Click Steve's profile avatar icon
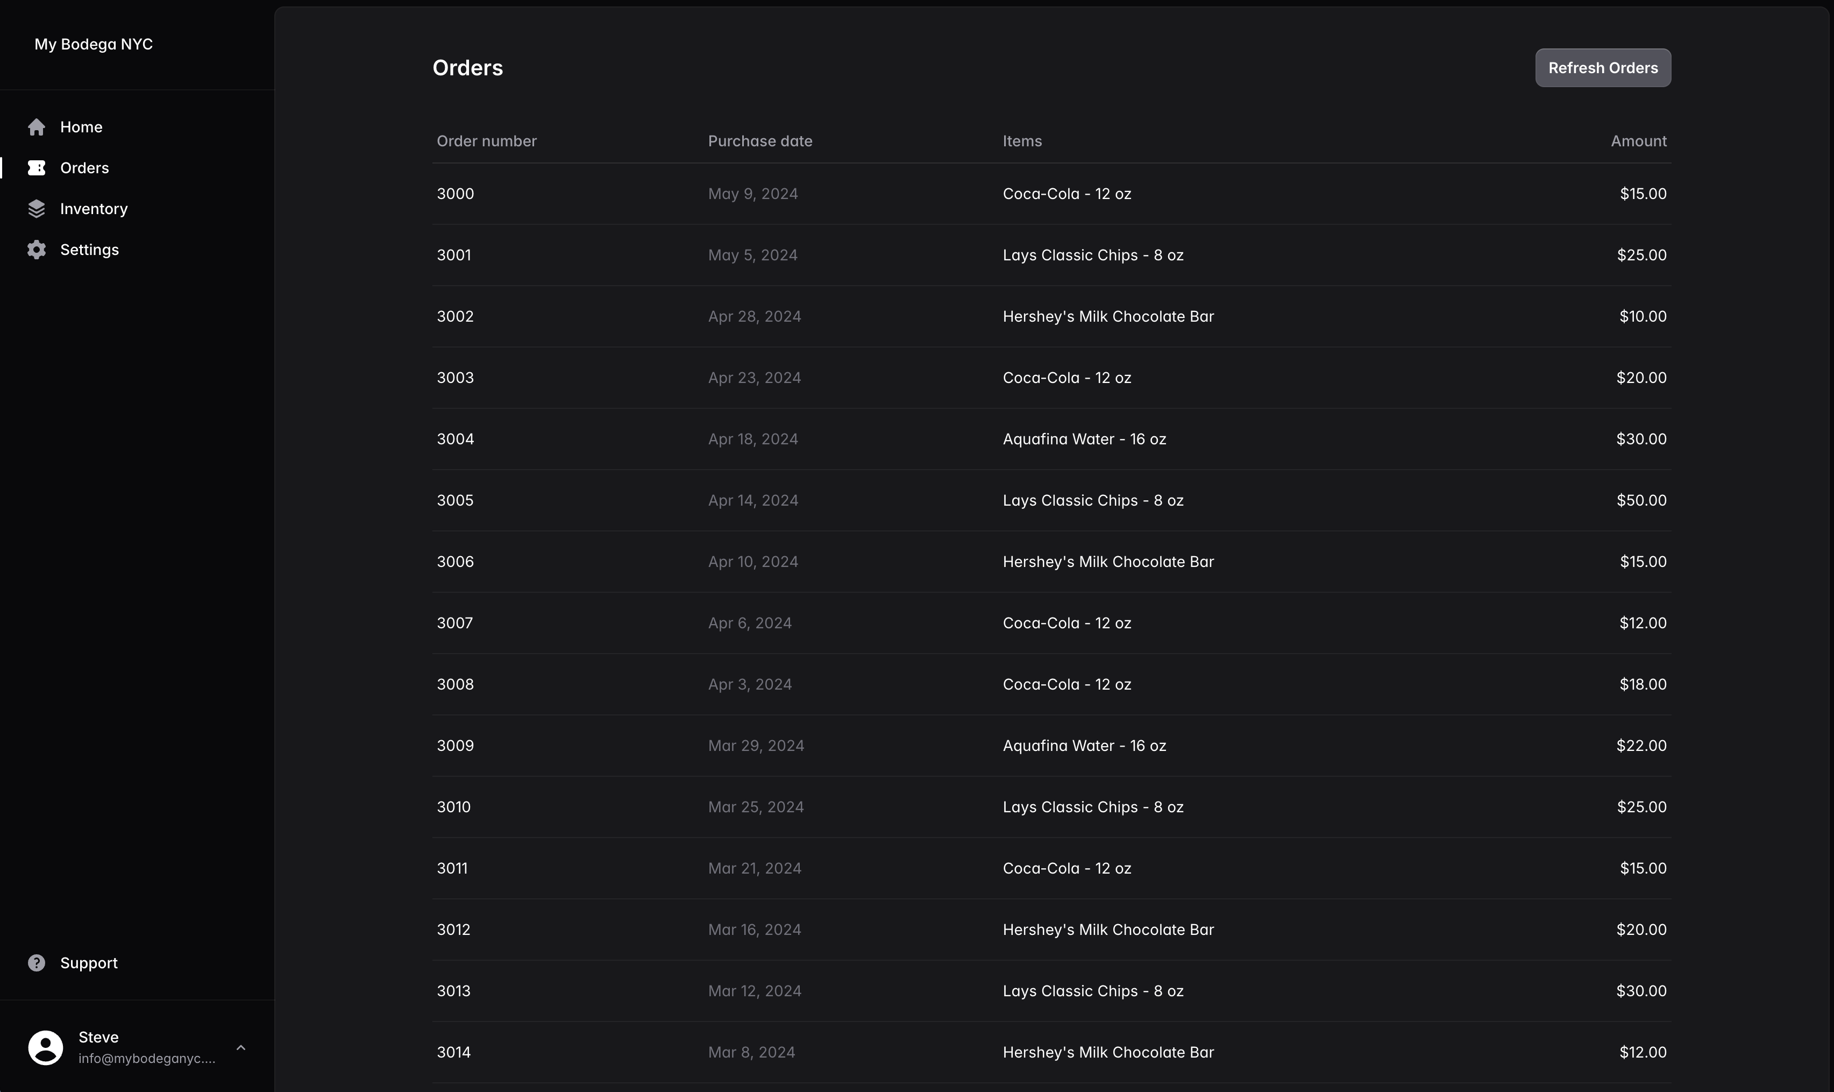Image resolution: width=1834 pixels, height=1092 pixels. point(46,1047)
